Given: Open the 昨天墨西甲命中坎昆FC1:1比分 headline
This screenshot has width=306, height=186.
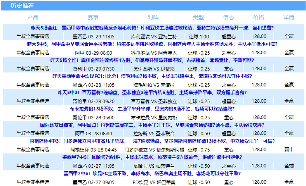Looking at the screenshot, I should [x=152, y=76].
